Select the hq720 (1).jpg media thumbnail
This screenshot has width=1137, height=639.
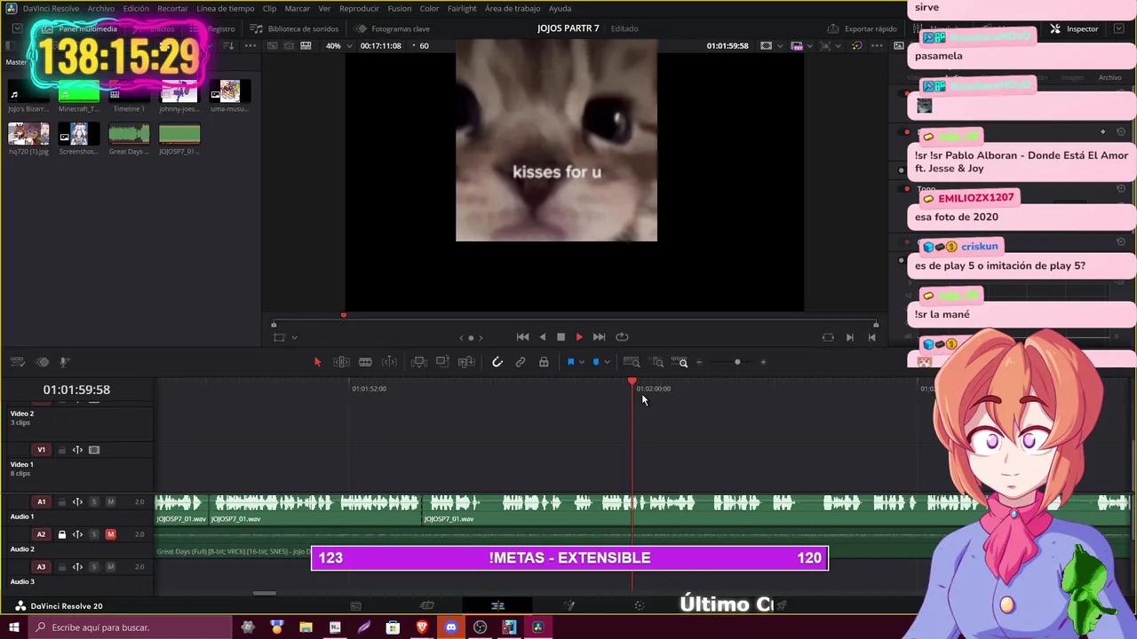click(x=28, y=134)
